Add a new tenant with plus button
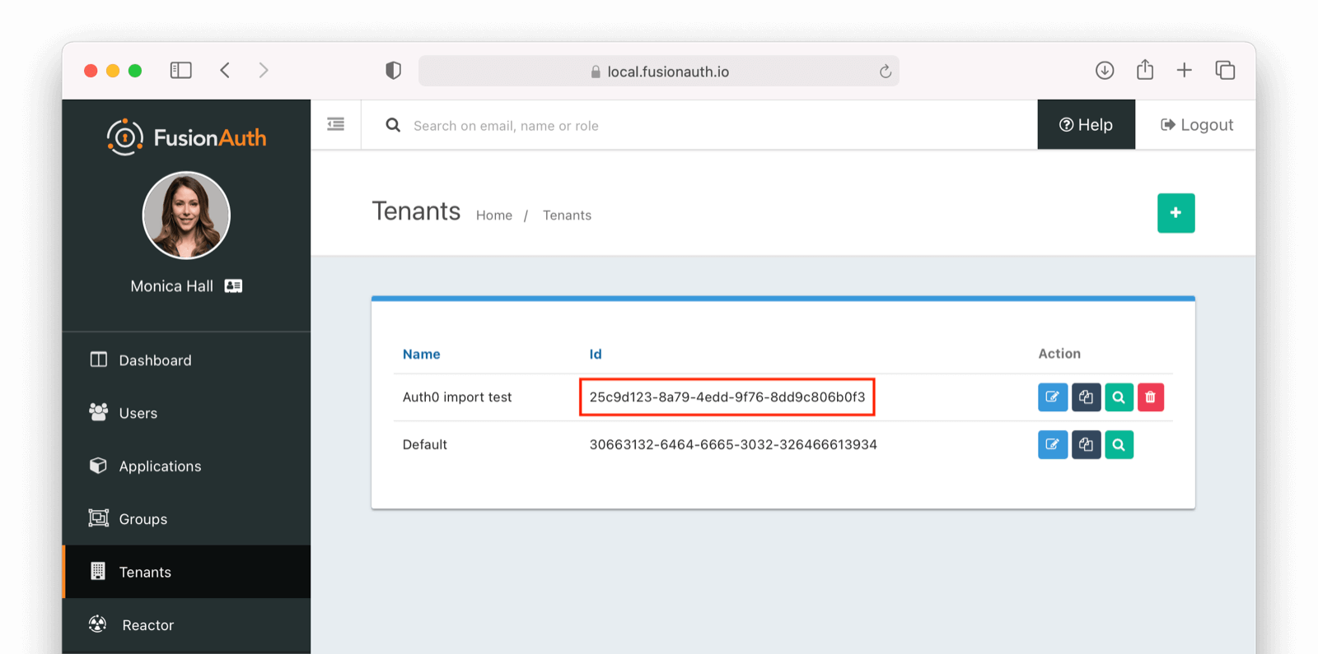Viewport: 1318px width, 654px height. (1175, 213)
